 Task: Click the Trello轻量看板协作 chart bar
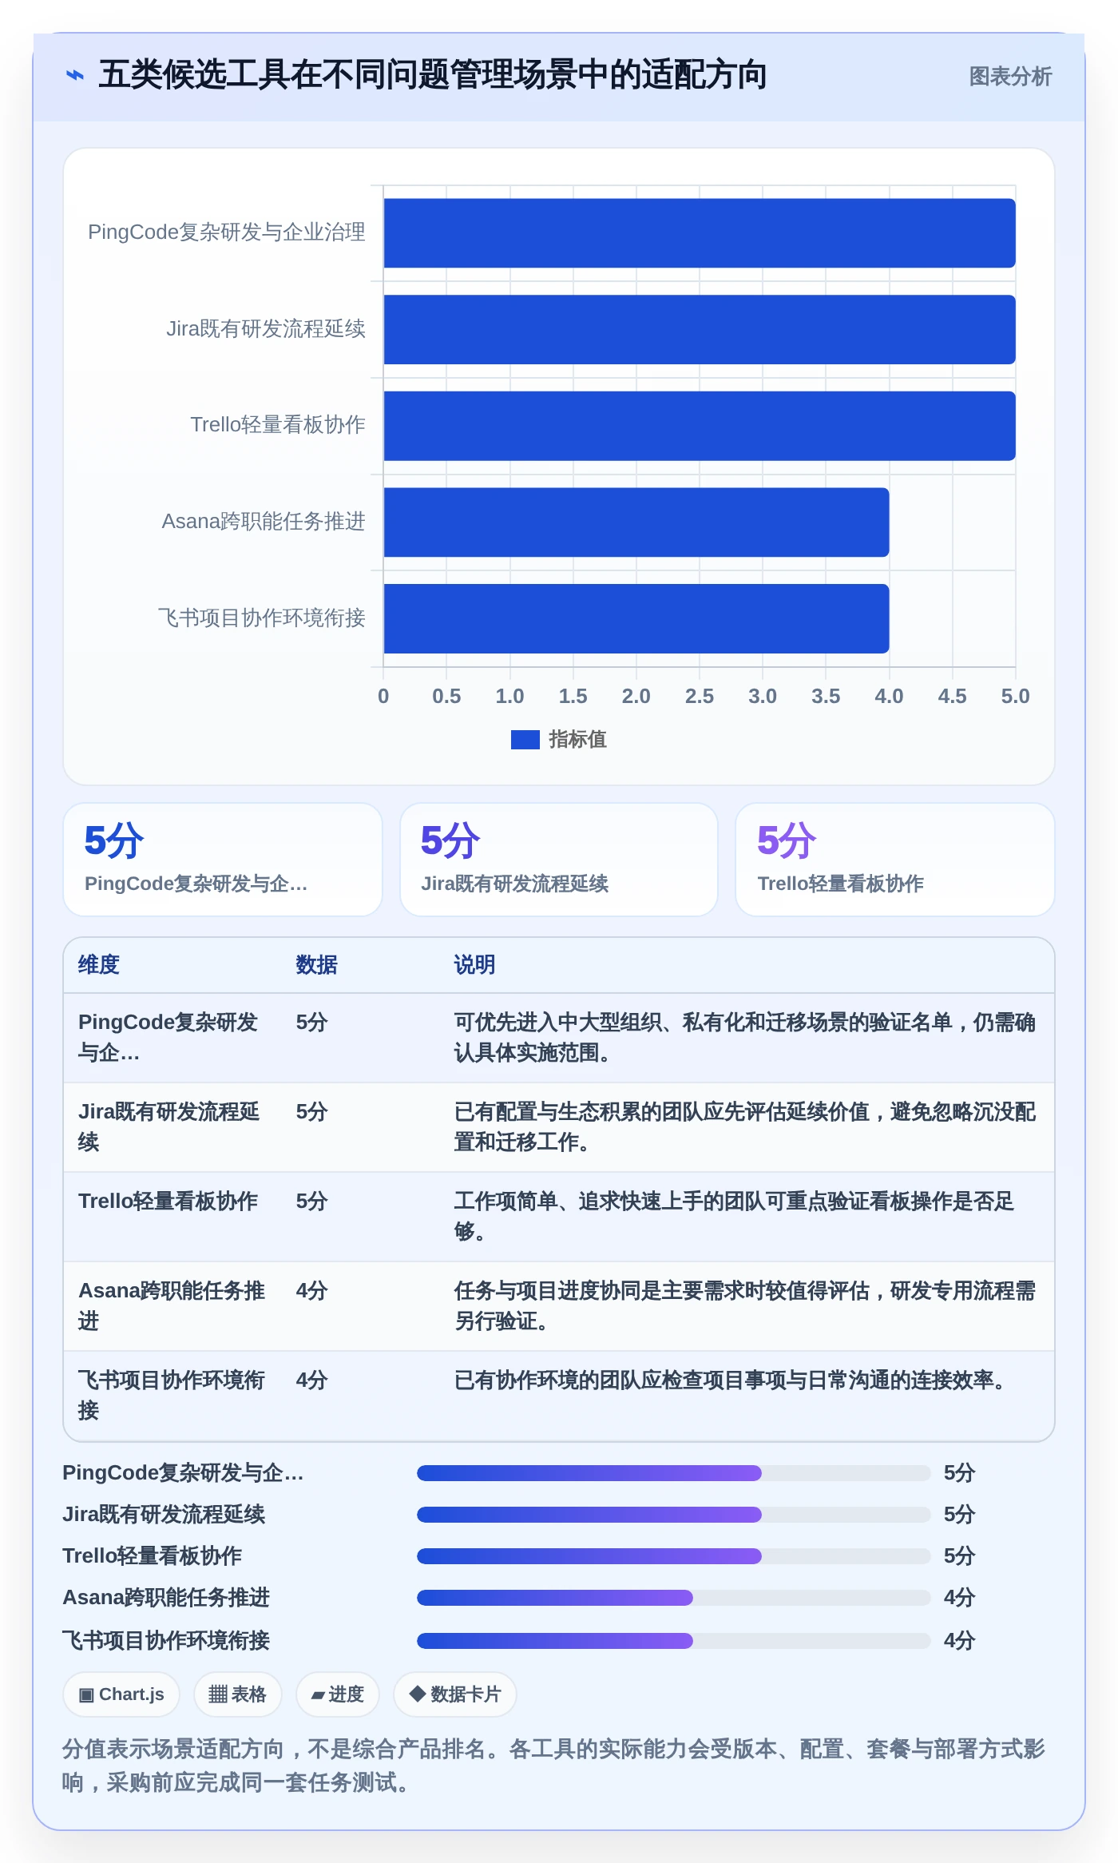pos(700,426)
